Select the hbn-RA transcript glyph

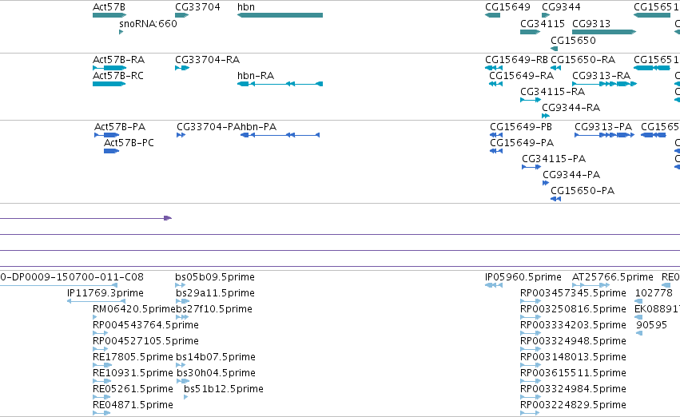coord(280,84)
